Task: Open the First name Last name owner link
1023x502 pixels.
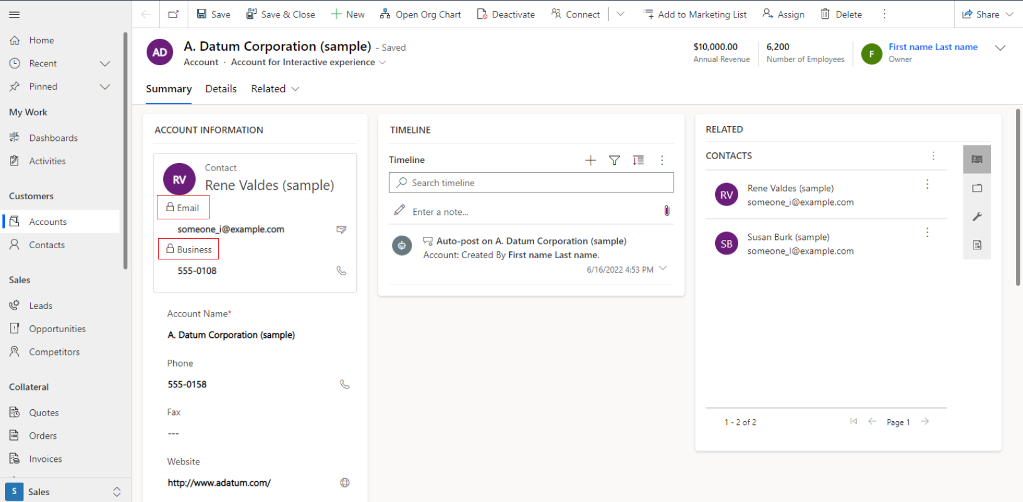Action: point(933,47)
